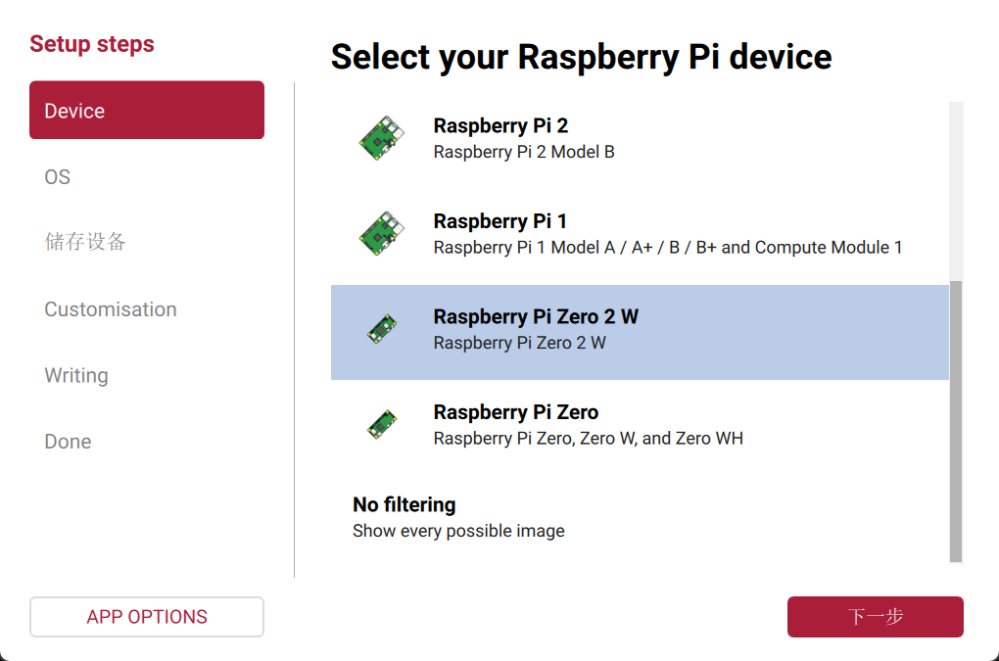Image resolution: width=999 pixels, height=661 pixels.
Task: Select Raspberry Pi Zero 2 W title
Action: click(x=536, y=317)
